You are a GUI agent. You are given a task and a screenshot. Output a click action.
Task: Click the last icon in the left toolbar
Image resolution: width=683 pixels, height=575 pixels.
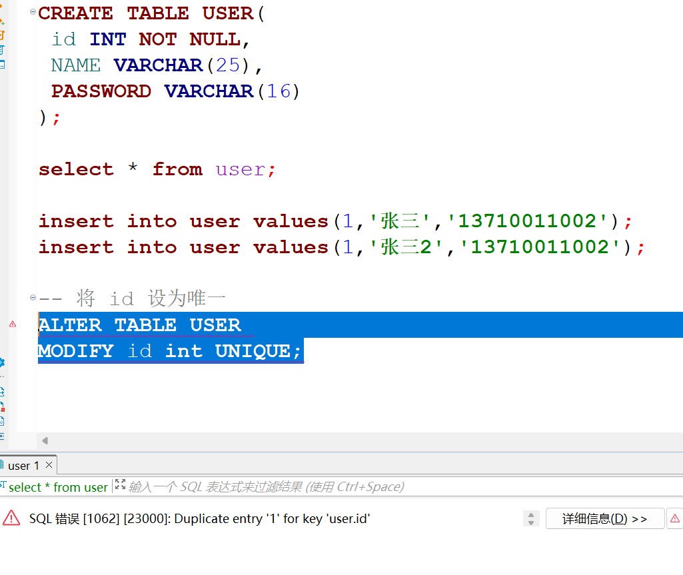[x=2, y=436]
